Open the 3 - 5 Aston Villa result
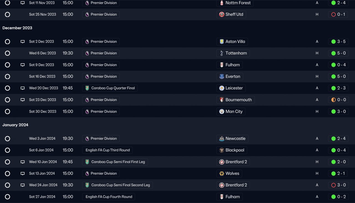The width and height of the screenshot is (355, 203). (338, 42)
